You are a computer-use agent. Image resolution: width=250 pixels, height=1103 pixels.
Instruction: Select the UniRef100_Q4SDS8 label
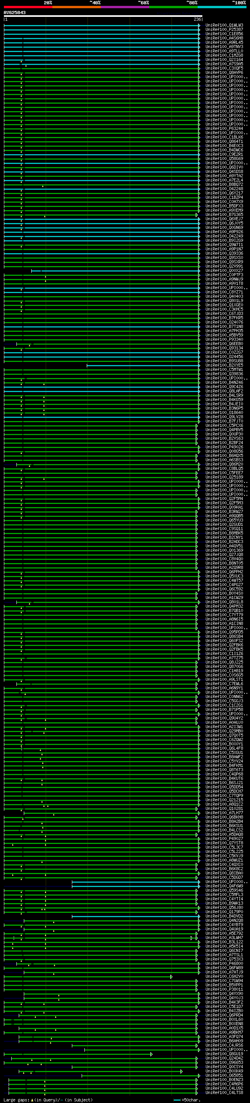click(224, 171)
